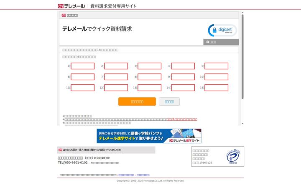Viewport: 301px width, 188px height.
Task: Focus input field number 10
Action: [217, 77]
